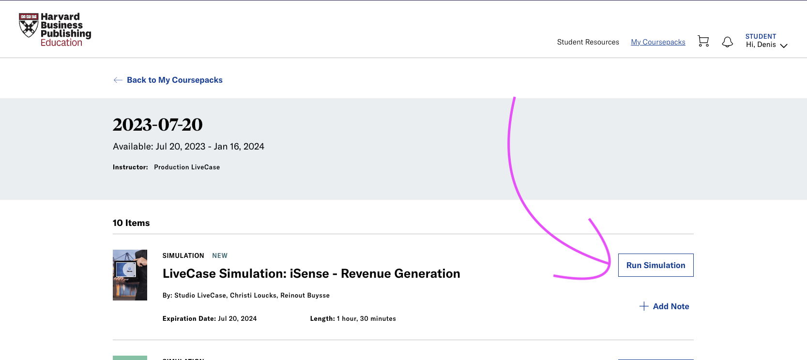Viewport: 807px width, 360px height.
Task: Click the Available: Jul 20, 2023 - Jan 16, 2024 text
Action: coord(188,147)
